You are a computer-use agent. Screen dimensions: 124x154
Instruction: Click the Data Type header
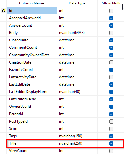click(77, 3)
